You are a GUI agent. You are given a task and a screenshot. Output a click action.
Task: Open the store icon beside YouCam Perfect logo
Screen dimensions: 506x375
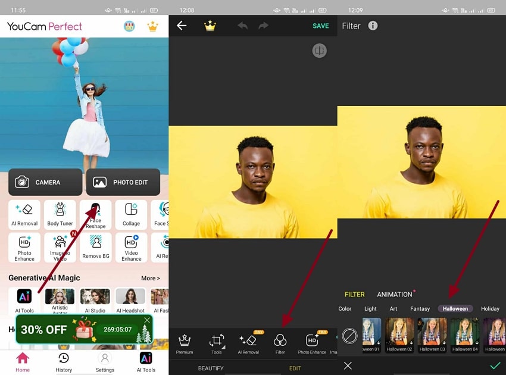tap(129, 26)
